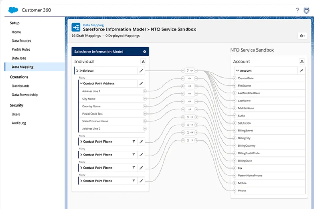The height and width of the screenshot is (209, 316).
Task: Click the Address Line 2 connector node
Action: [145, 129]
